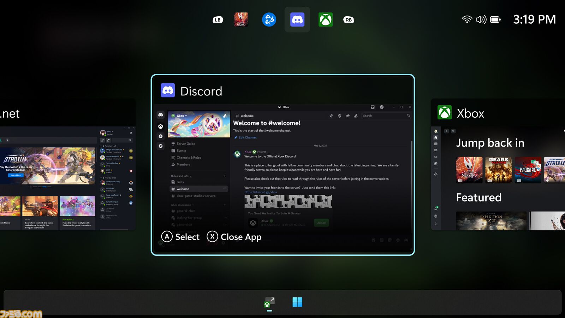
Task: Collapse the Rules and Info category
Action: pyautogui.click(x=181, y=176)
